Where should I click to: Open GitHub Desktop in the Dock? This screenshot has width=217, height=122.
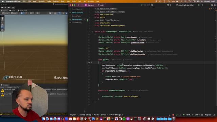[x=101, y=119]
